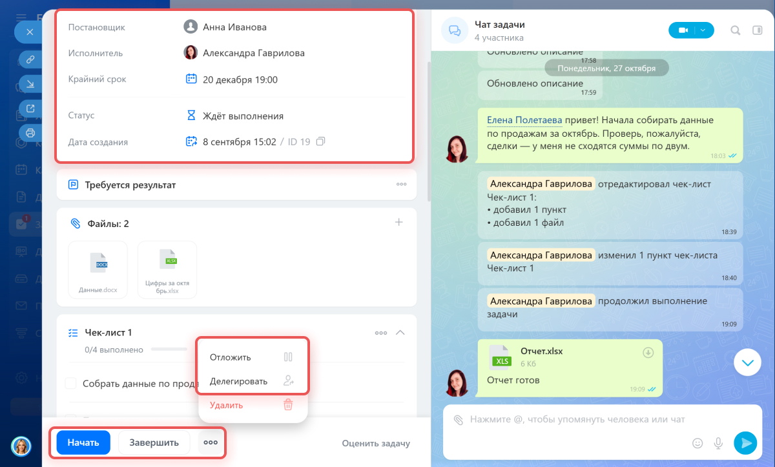This screenshot has height=467, width=775.
Task: Click the copy link icon in left sidebar
Action: 30,59
